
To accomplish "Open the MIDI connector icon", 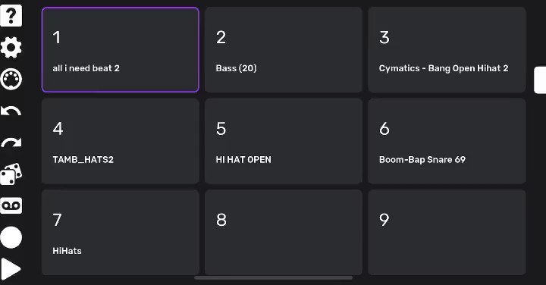I will pos(11,79).
